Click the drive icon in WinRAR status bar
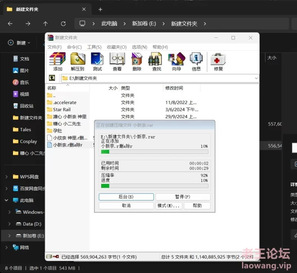 49,257
